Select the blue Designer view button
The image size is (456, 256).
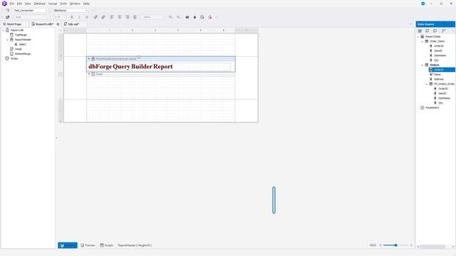(68, 245)
